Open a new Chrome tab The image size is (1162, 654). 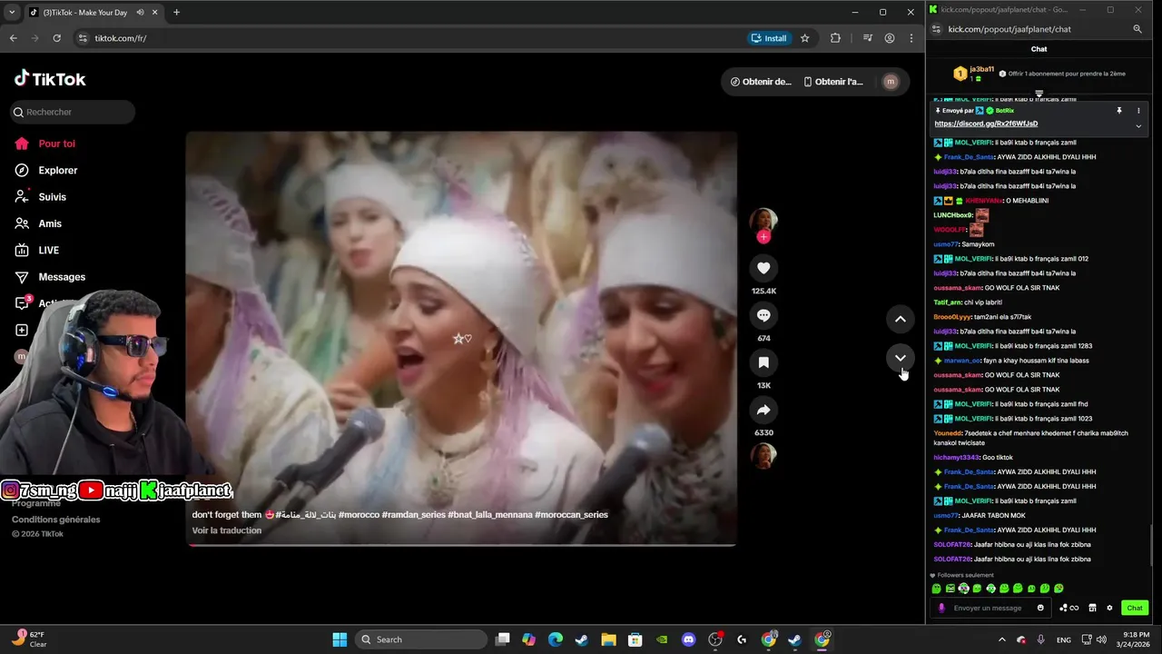[176, 12]
